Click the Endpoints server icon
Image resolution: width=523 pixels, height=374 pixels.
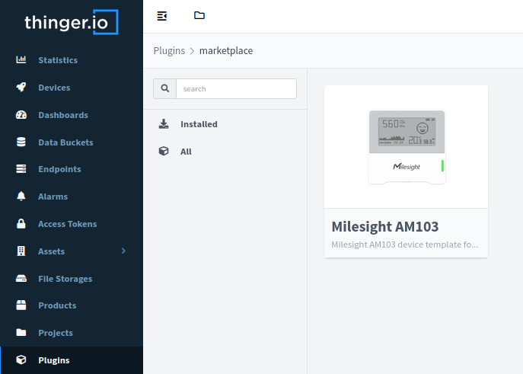[21, 169]
